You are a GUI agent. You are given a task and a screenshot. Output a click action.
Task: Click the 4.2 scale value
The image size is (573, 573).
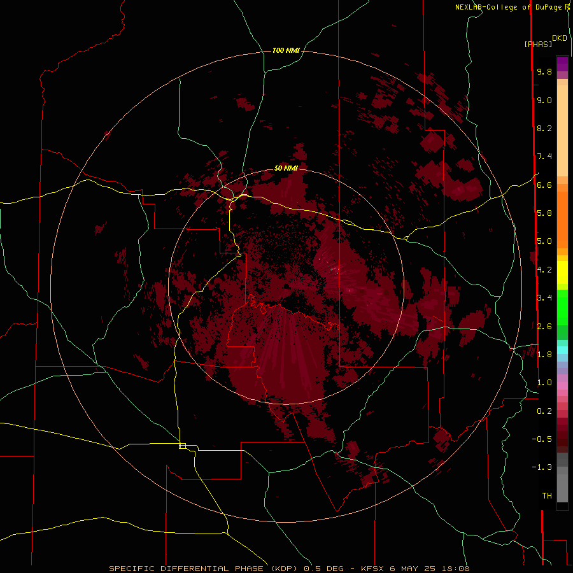544,270
